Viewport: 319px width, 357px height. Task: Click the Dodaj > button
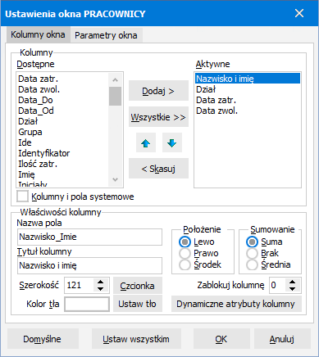(158, 91)
